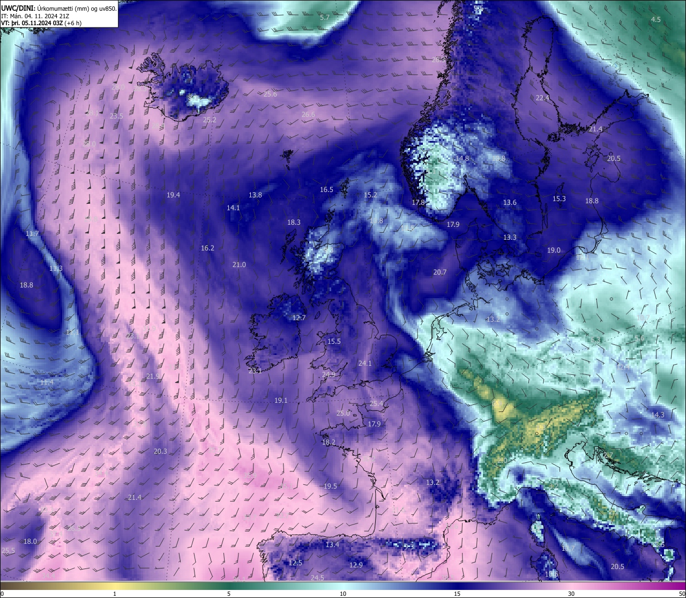Click the 15 tick label on the color scale
The height and width of the screenshot is (598, 686).
pos(457,594)
